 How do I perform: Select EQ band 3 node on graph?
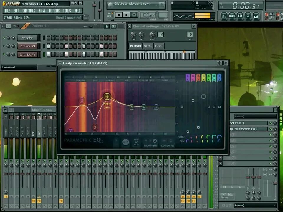point(95,127)
